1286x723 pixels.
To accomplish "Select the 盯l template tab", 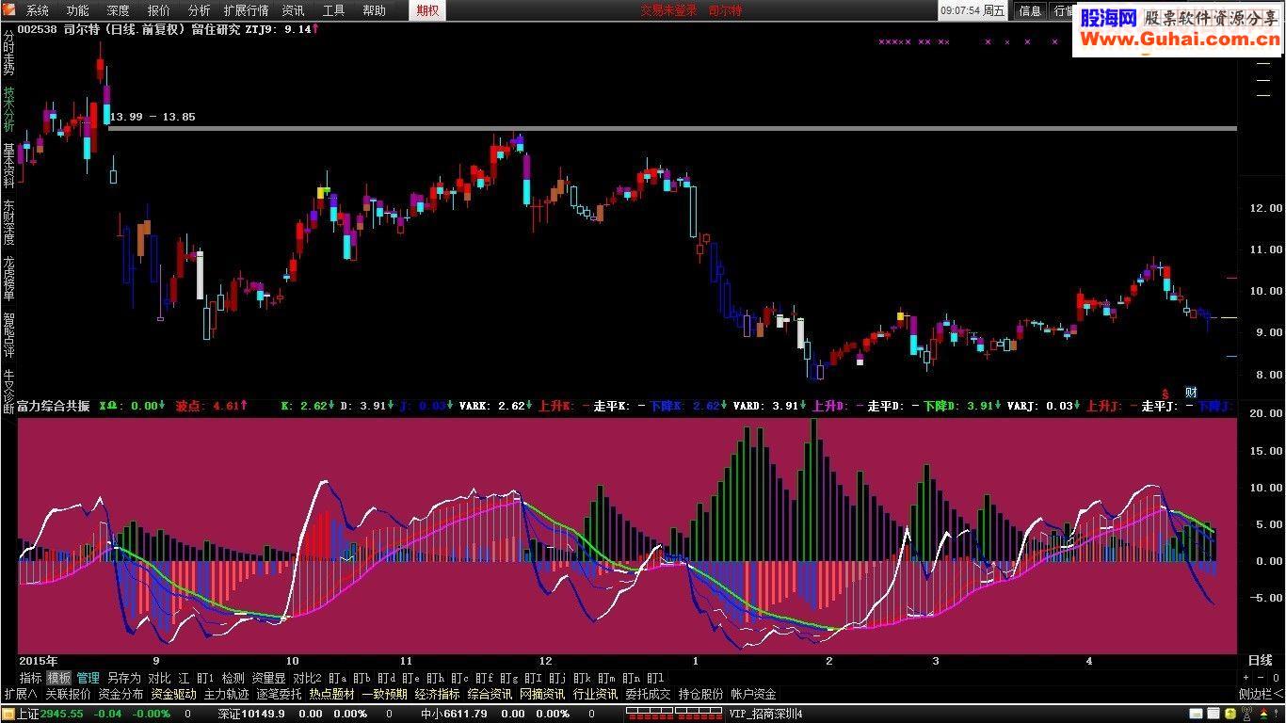I will [655, 678].
